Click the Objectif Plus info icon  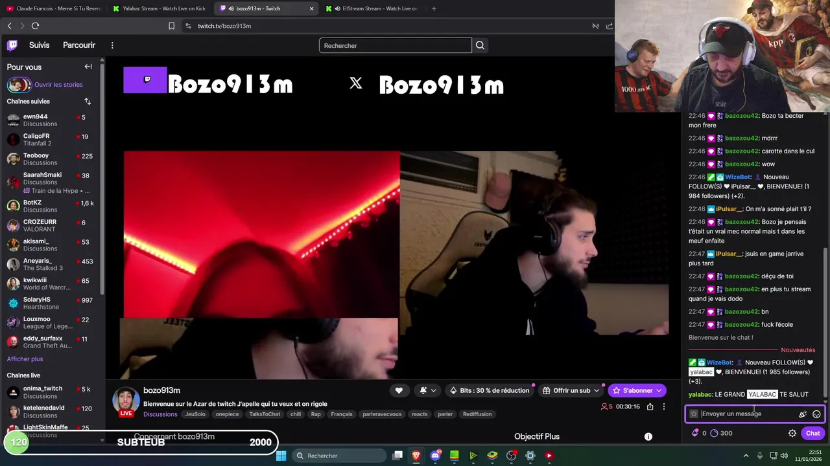tap(648, 437)
